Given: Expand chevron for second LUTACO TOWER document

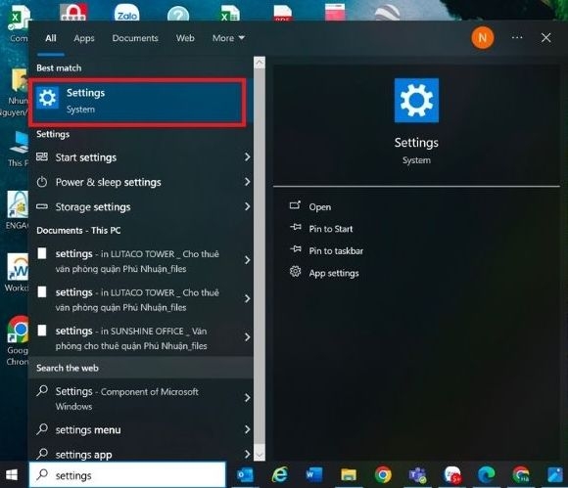Looking at the screenshot, I should pos(248,299).
